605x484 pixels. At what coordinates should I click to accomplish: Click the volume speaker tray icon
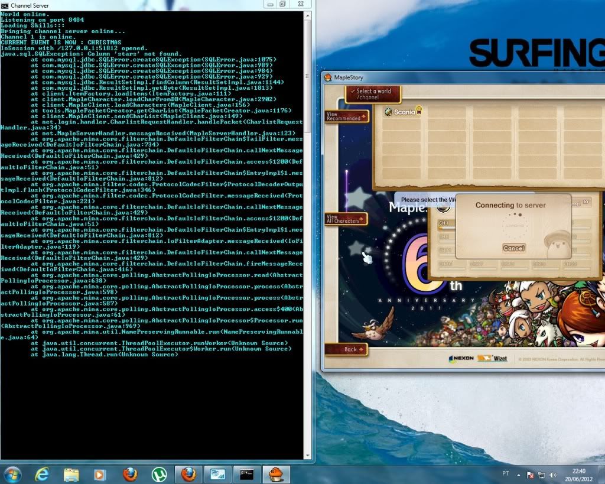(553, 475)
